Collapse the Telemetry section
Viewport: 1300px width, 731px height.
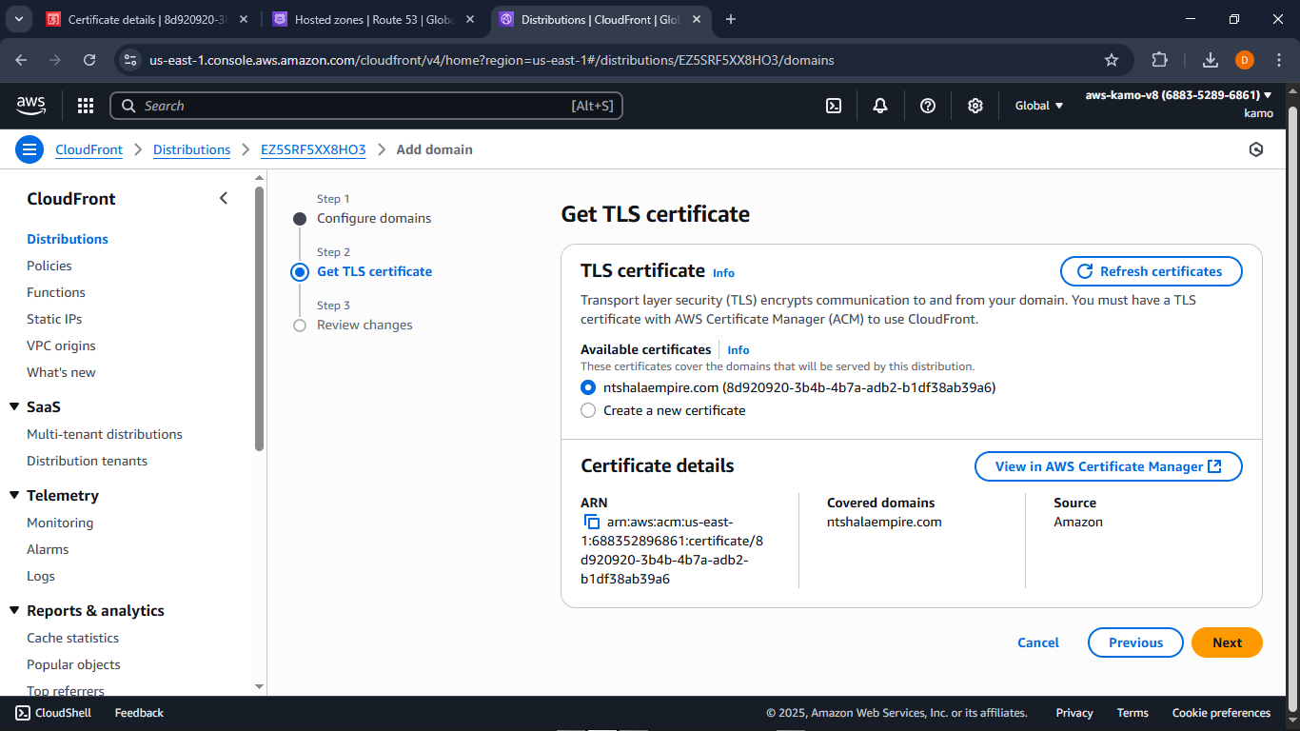[x=13, y=495]
